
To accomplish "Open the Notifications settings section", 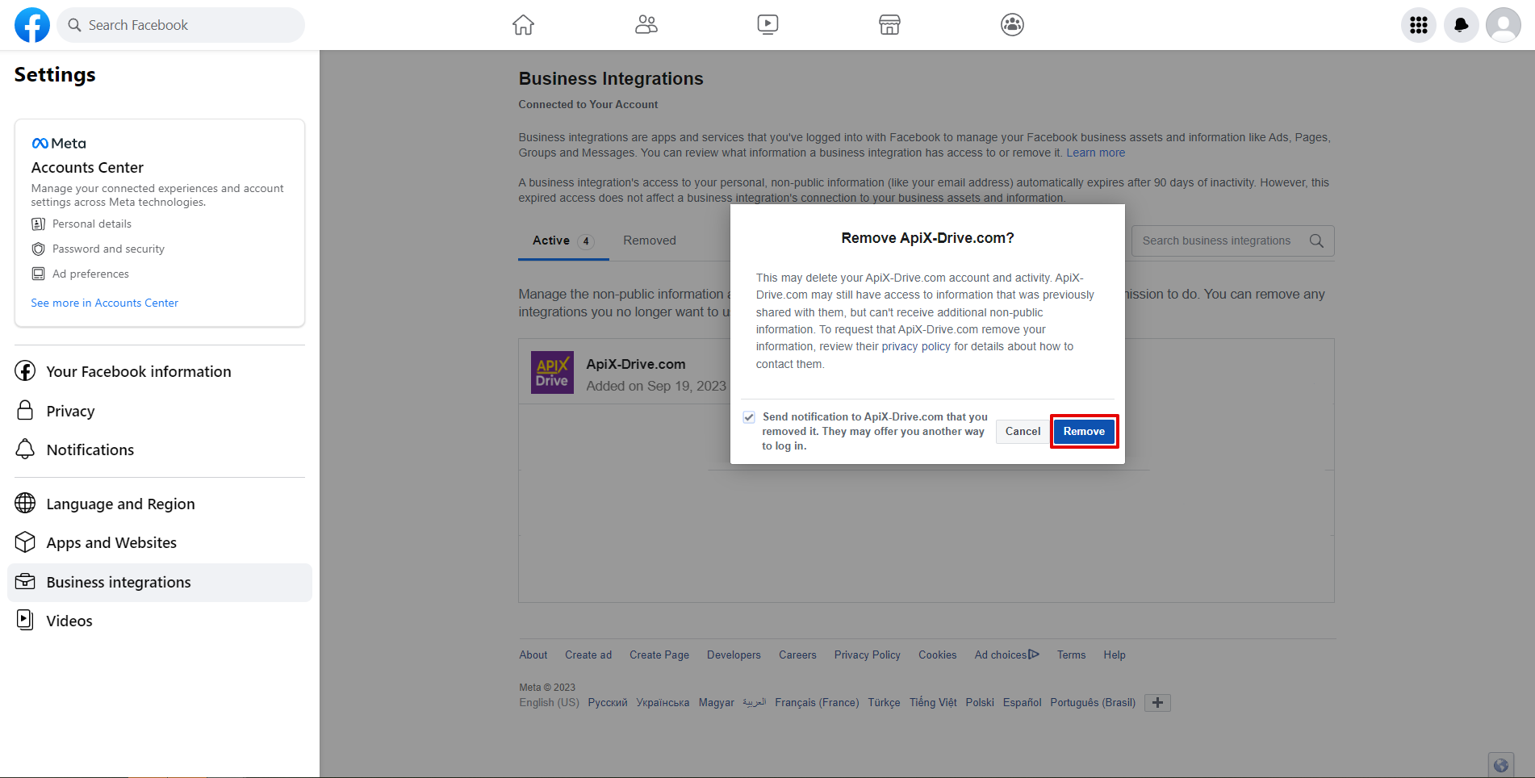I will pyautogui.click(x=160, y=450).
